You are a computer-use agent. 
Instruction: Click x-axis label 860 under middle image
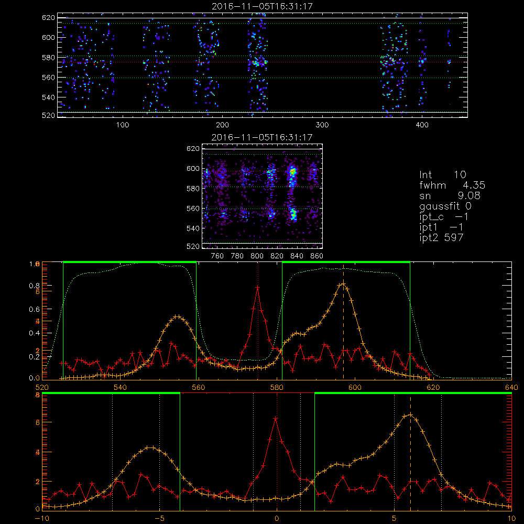click(316, 256)
